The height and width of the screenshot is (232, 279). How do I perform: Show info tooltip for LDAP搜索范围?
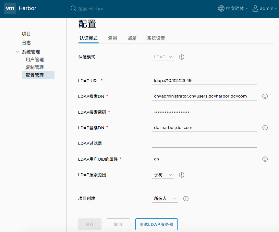click(x=182, y=175)
